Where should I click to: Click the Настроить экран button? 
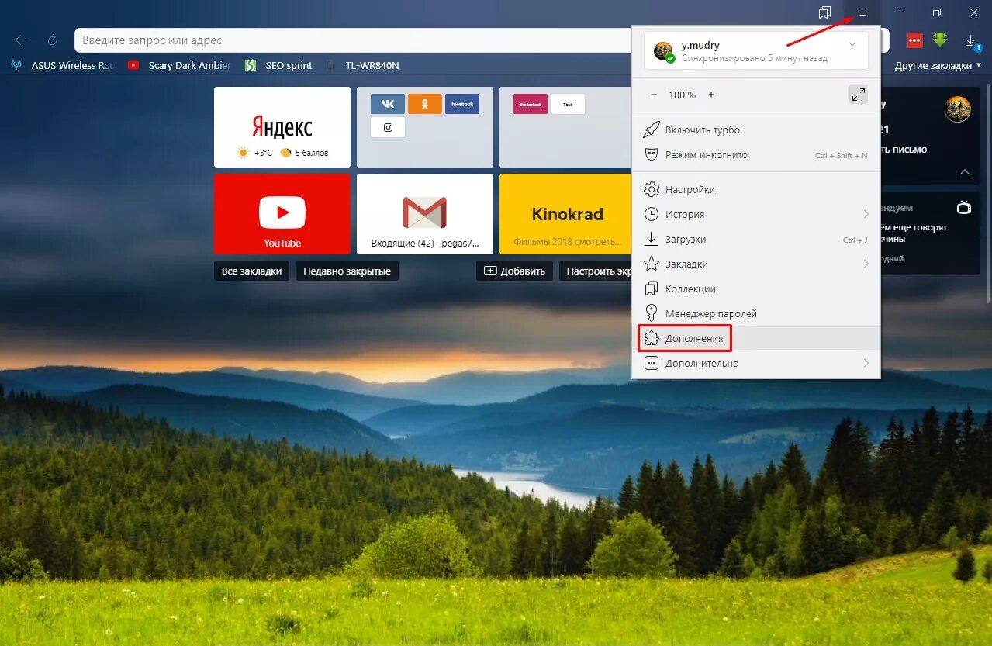click(x=596, y=271)
